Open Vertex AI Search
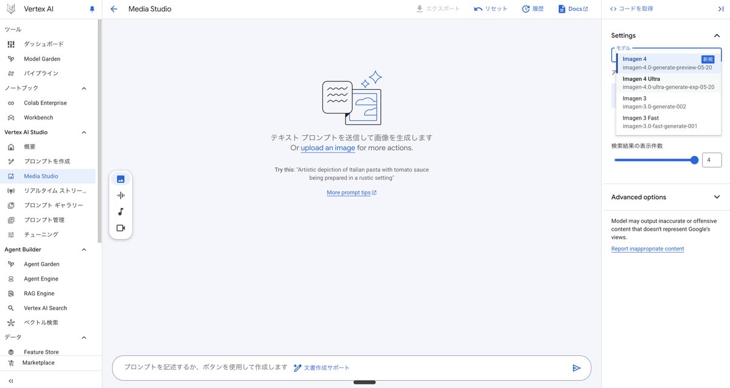This screenshot has width=730, height=388. tap(49, 308)
